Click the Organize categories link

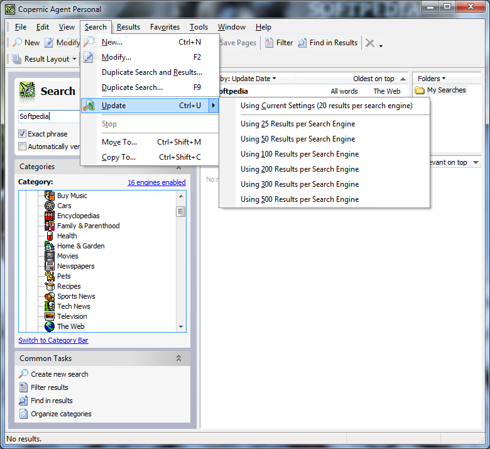pyautogui.click(x=61, y=414)
